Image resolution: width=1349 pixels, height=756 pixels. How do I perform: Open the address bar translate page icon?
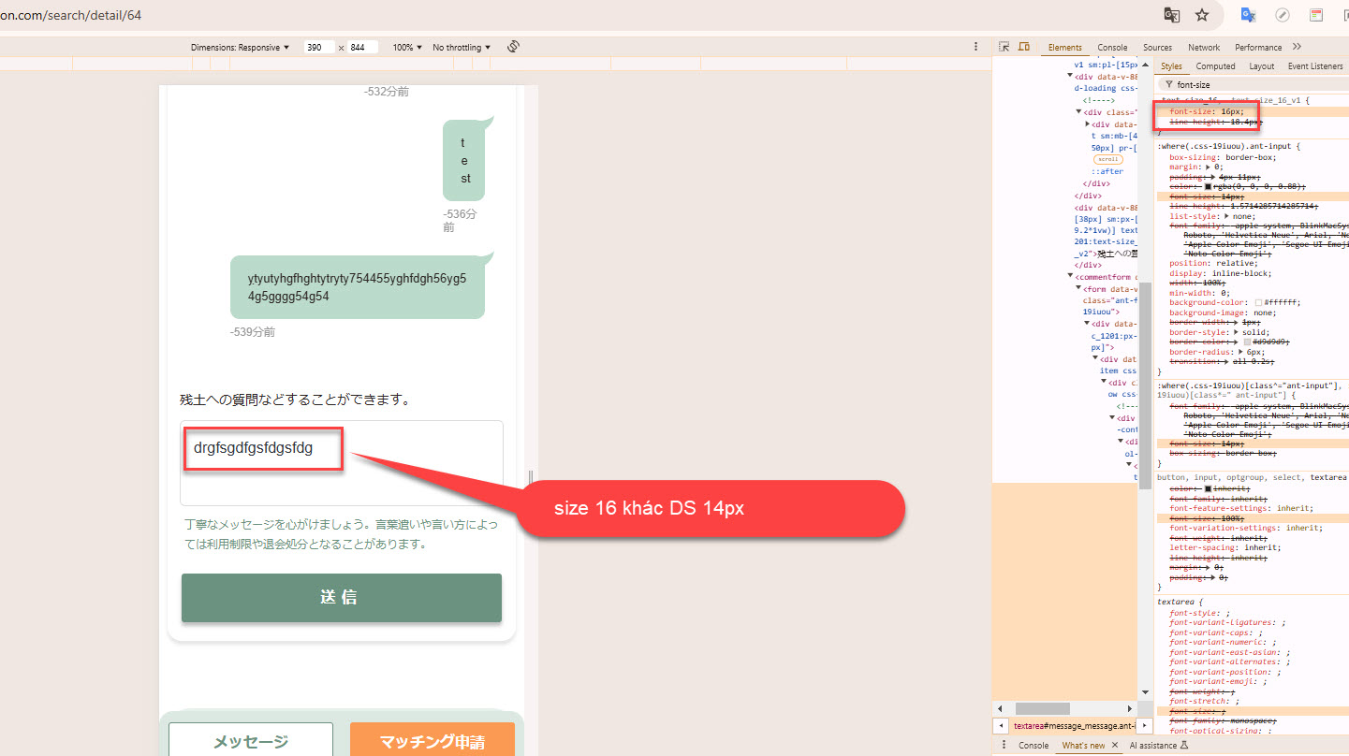[x=1171, y=15]
